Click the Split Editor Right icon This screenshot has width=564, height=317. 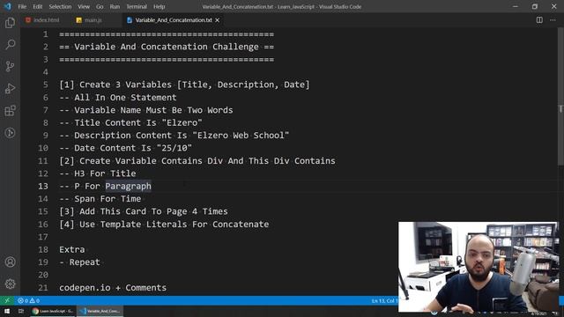coord(539,20)
